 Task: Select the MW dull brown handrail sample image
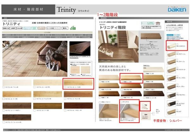click(171, 95)
